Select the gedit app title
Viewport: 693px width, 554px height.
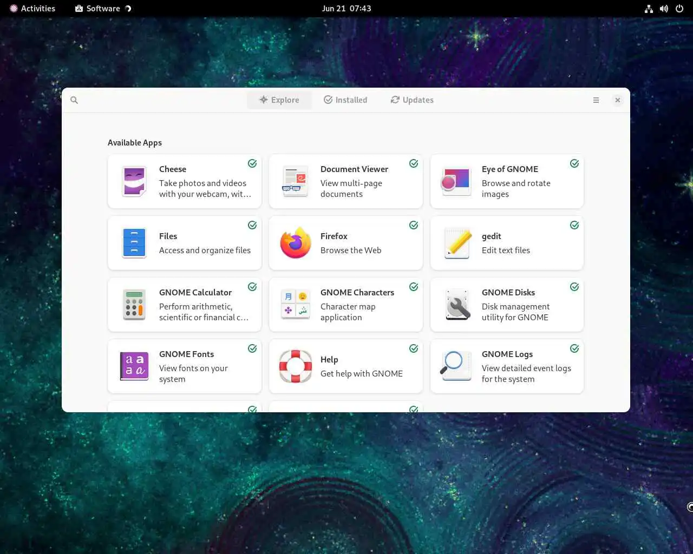(491, 236)
